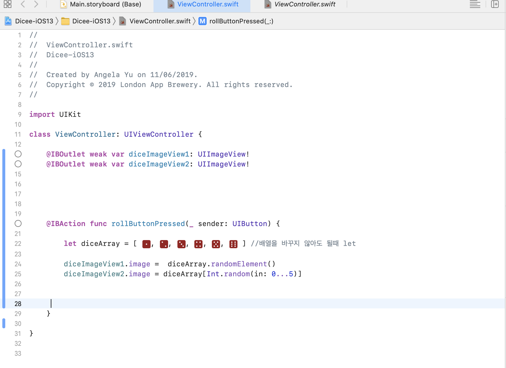Click line number 22 in gutter
The width and height of the screenshot is (506, 368).
(x=18, y=244)
